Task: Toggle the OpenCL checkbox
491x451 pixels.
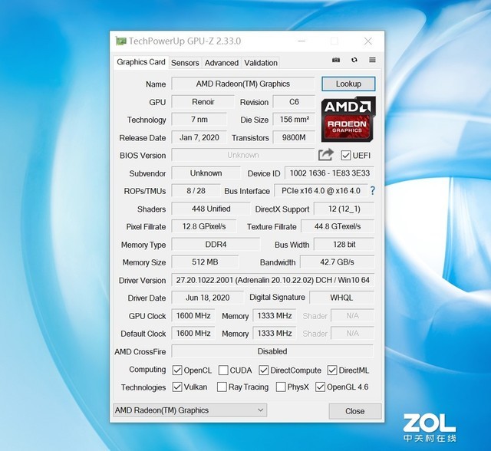Action: (177, 370)
